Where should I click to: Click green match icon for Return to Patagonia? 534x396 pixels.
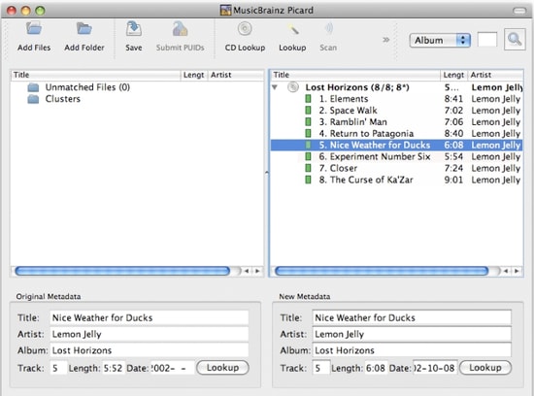tap(308, 134)
